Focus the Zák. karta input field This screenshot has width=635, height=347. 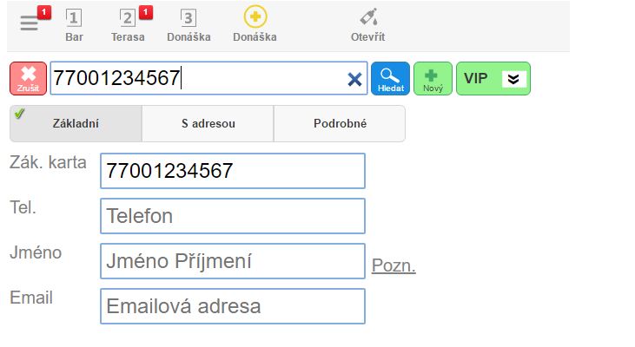pyautogui.click(x=232, y=171)
